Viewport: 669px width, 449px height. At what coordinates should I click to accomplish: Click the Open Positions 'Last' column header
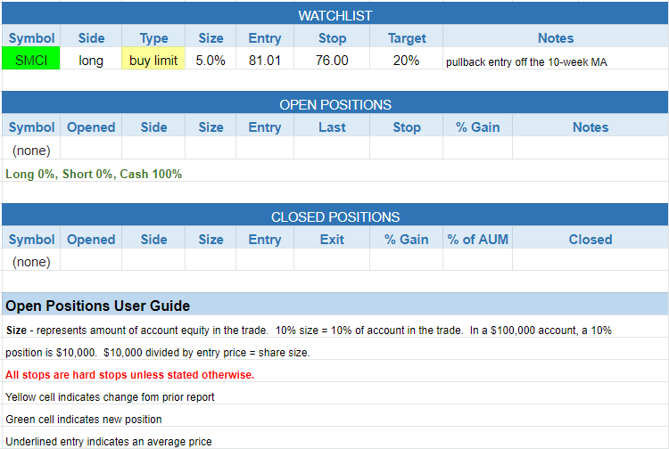coord(332,127)
